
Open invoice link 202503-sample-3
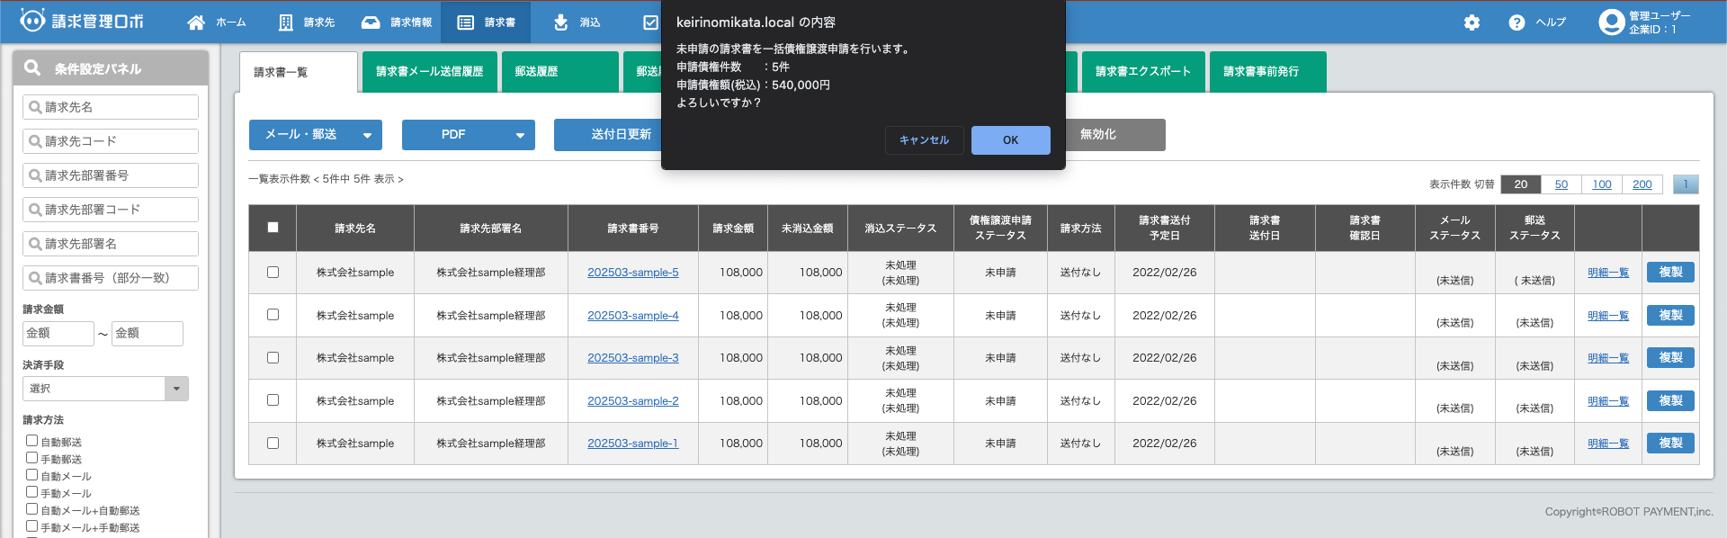coord(632,358)
